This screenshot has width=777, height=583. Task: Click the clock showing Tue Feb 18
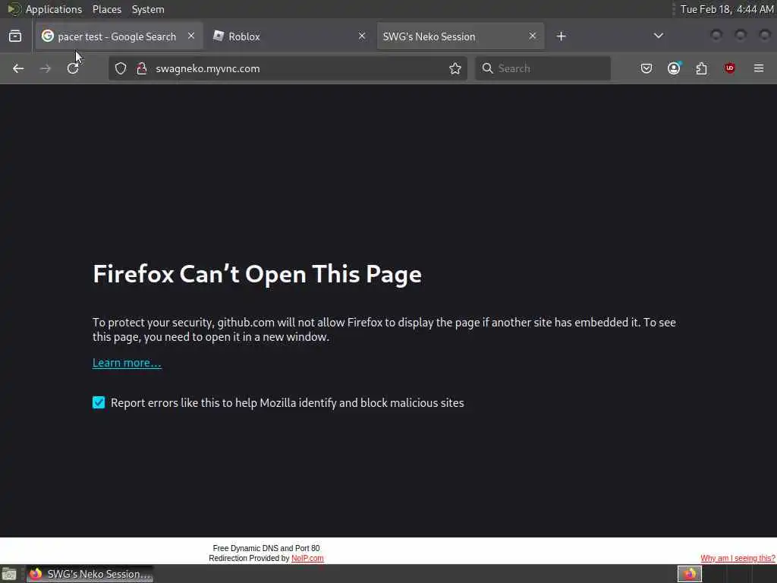[x=727, y=9]
